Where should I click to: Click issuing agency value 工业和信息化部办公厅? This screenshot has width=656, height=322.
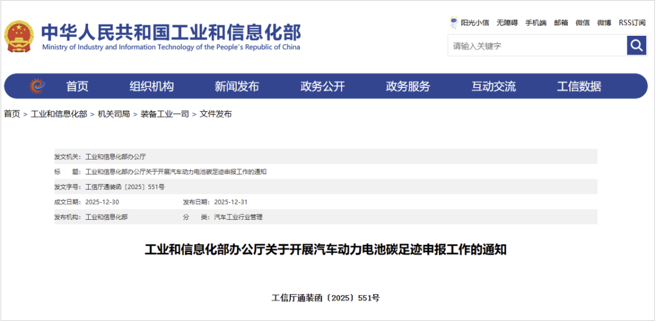point(115,157)
